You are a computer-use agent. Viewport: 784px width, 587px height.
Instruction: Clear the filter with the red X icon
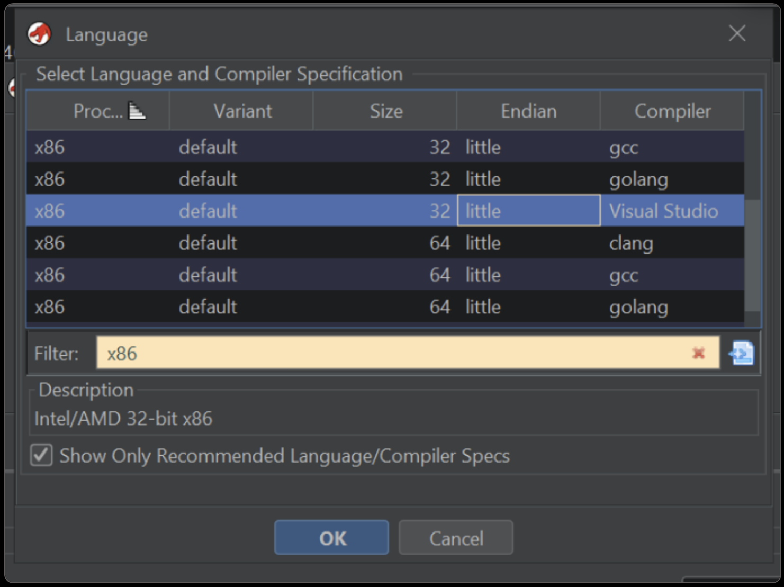pyautogui.click(x=698, y=353)
